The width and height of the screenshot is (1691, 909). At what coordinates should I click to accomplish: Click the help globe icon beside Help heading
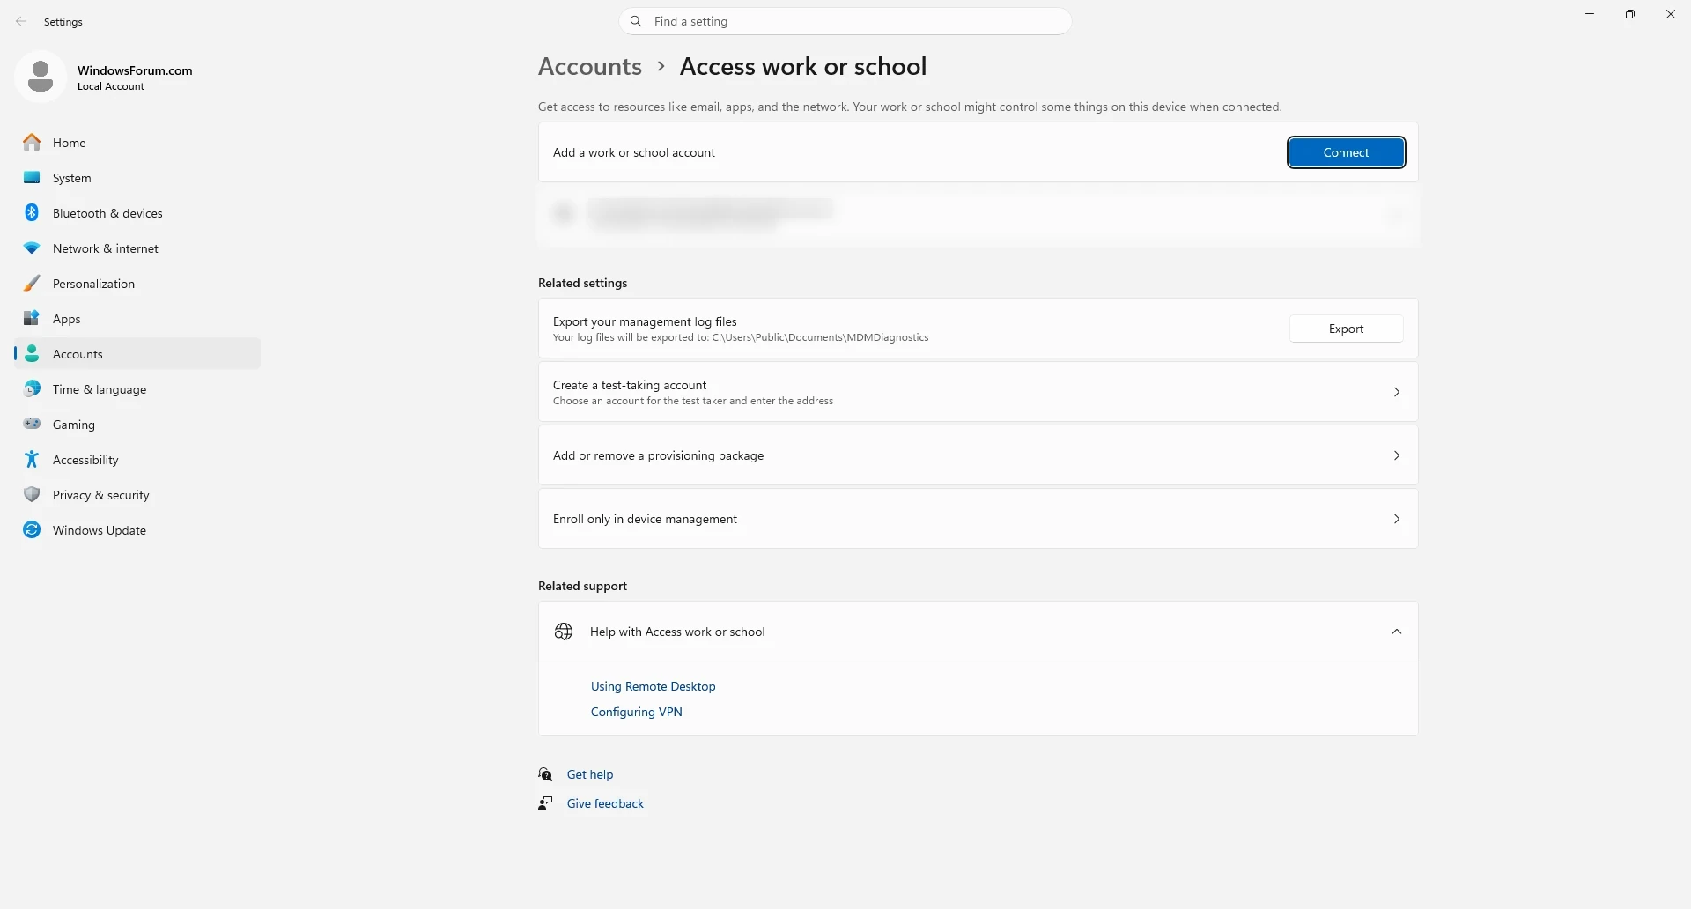coord(564,632)
